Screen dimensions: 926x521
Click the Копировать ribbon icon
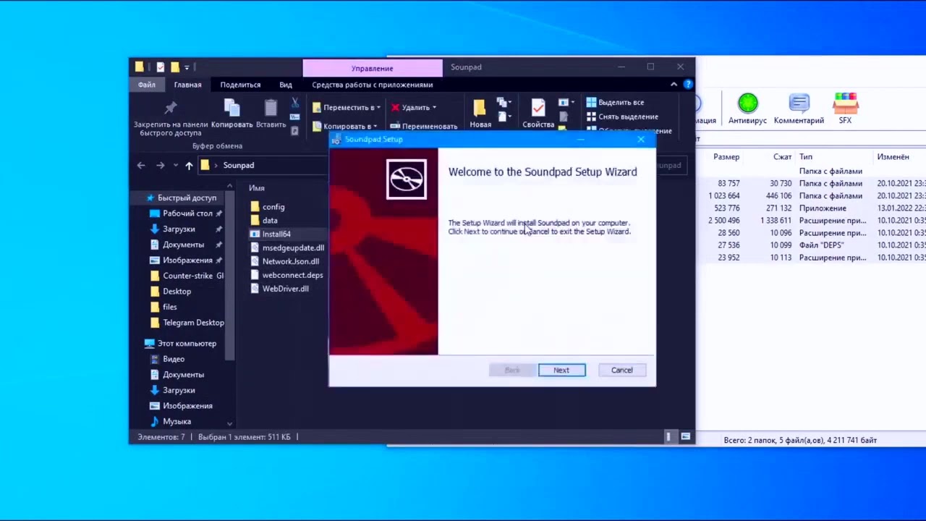tap(231, 109)
